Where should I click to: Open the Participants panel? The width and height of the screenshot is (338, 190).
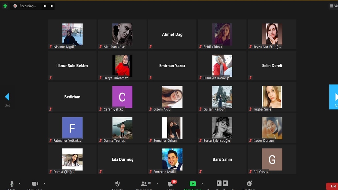click(x=144, y=184)
